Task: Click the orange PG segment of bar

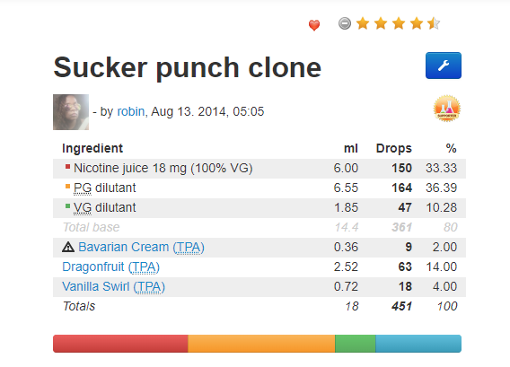Action: [261, 344]
